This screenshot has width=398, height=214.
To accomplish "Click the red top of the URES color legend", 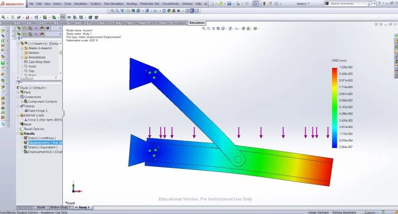I will point(334,69).
